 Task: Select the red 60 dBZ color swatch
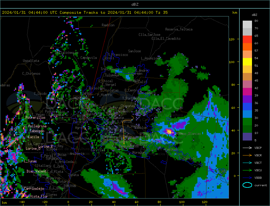coord(247,39)
